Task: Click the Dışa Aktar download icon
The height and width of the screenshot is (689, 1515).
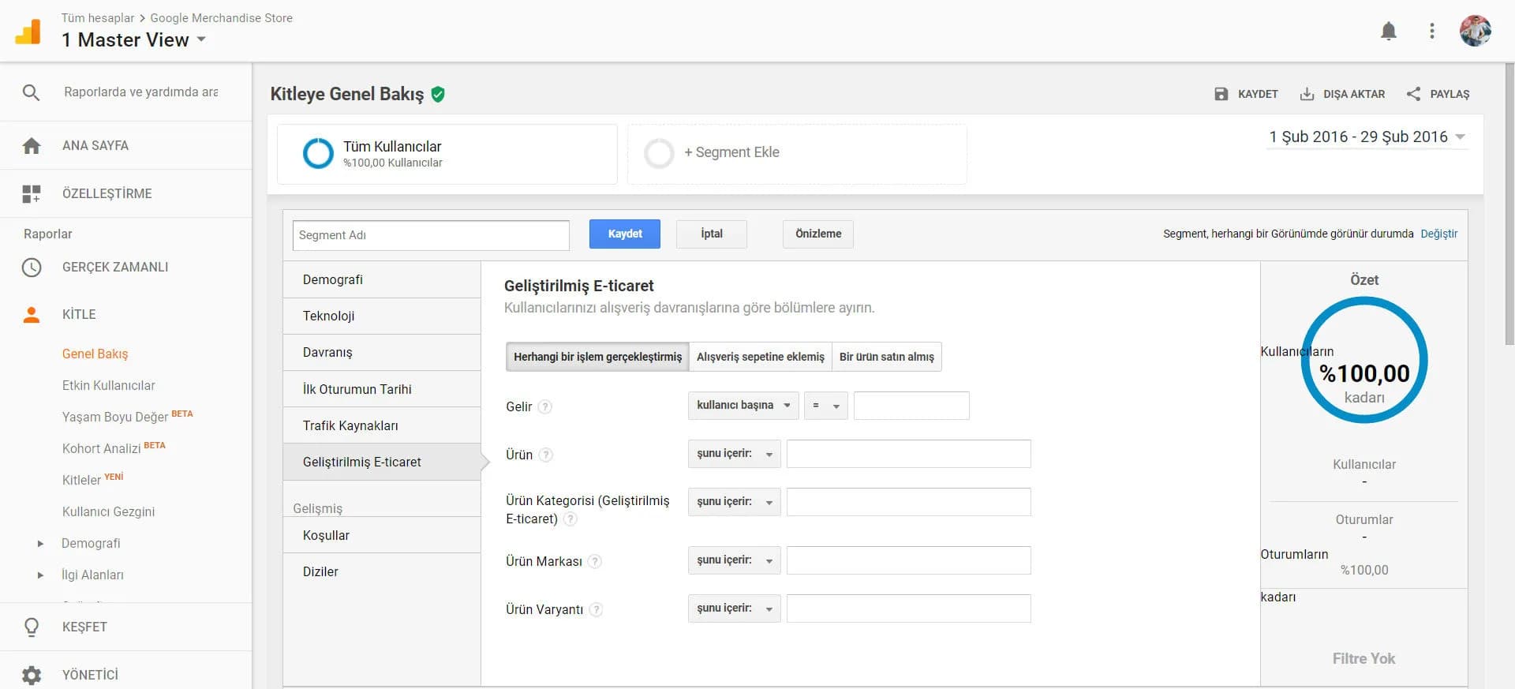Action: [x=1307, y=94]
